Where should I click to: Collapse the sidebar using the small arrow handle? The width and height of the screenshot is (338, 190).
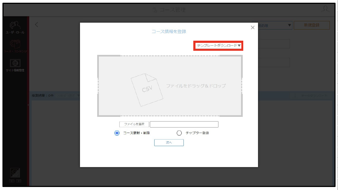coord(28,105)
